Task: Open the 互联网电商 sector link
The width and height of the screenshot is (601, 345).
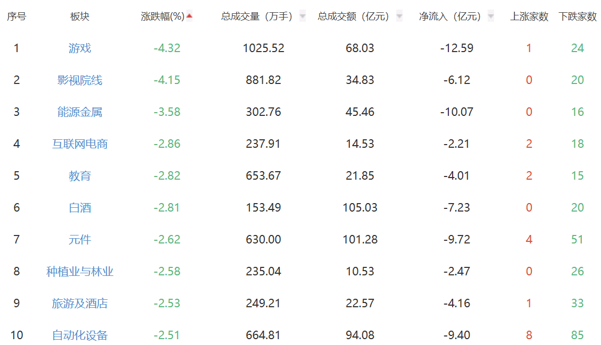Action: click(80, 144)
